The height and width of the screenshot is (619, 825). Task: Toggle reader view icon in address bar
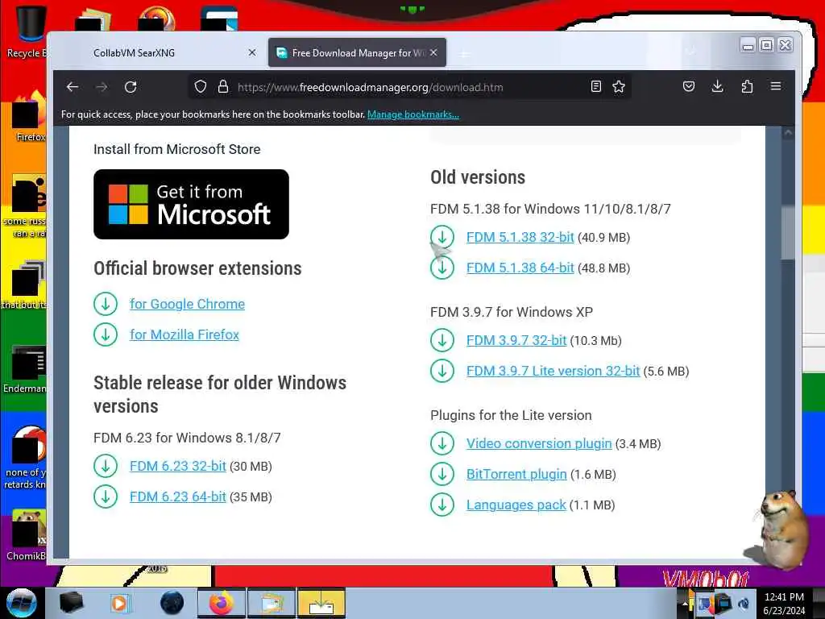pos(595,87)
